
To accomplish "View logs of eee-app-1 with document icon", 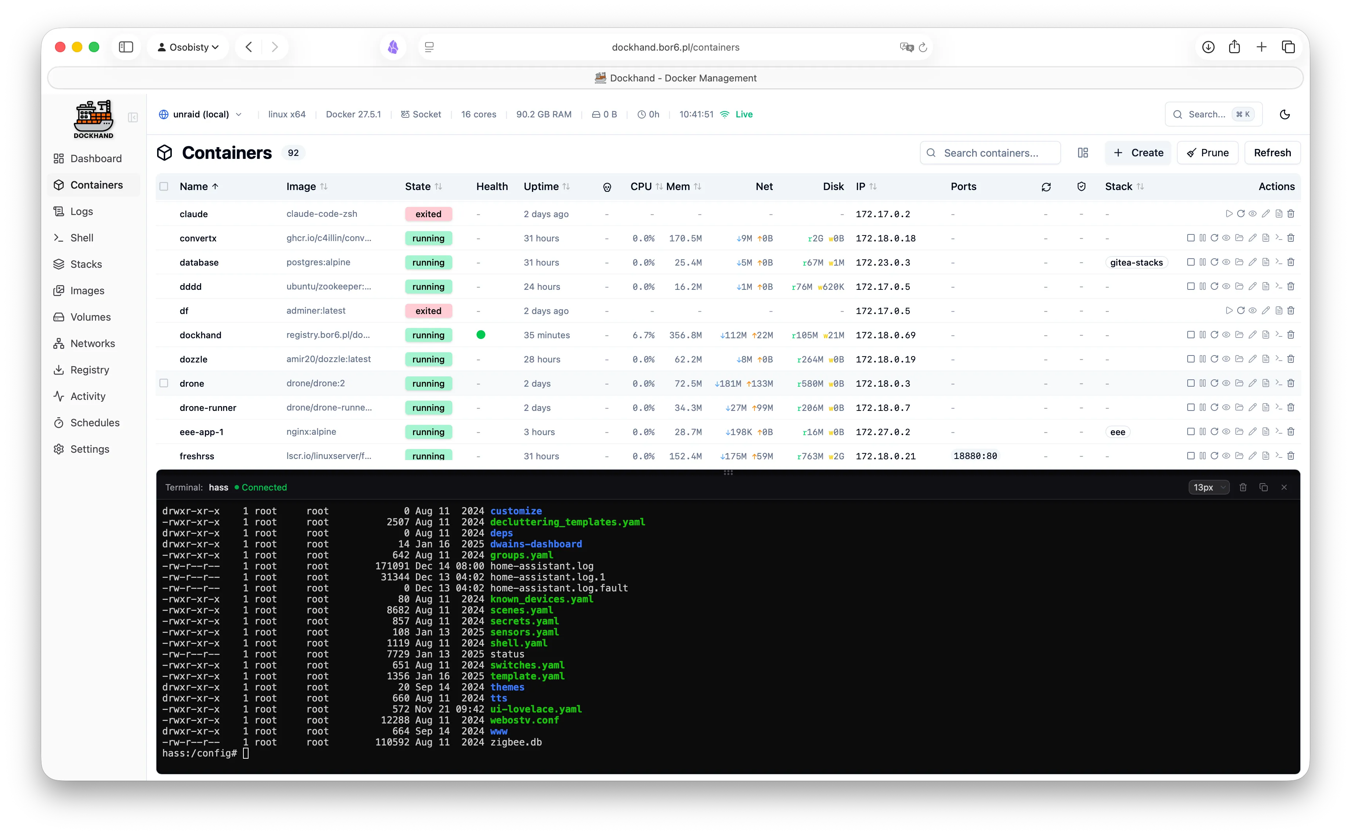I will pyautogui.click(x=1265, y=432).
